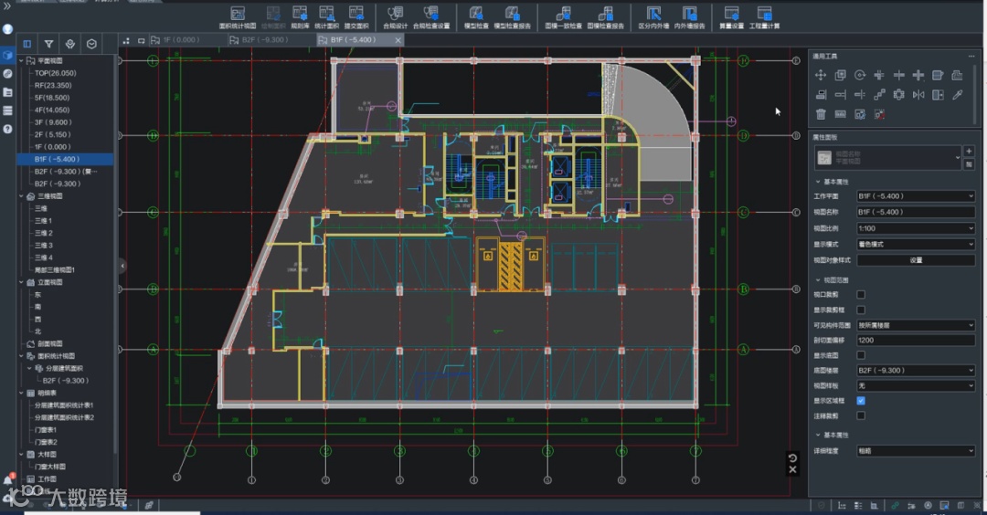Open the 规则库 ribbon tool
This screenshot has height=515, width=987.
(x=301, y=17)
